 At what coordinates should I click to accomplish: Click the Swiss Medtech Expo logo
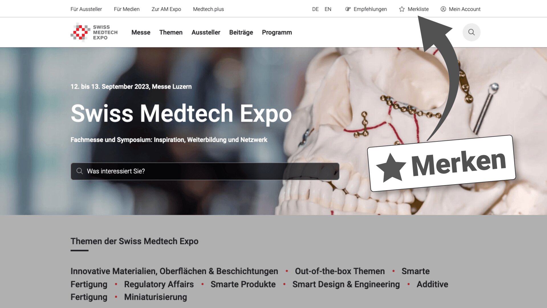(x=94, y=32)
